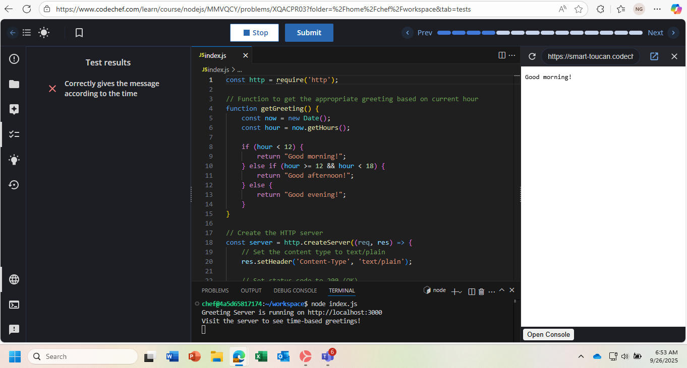Open Console in the preview pane

(548, 334)
